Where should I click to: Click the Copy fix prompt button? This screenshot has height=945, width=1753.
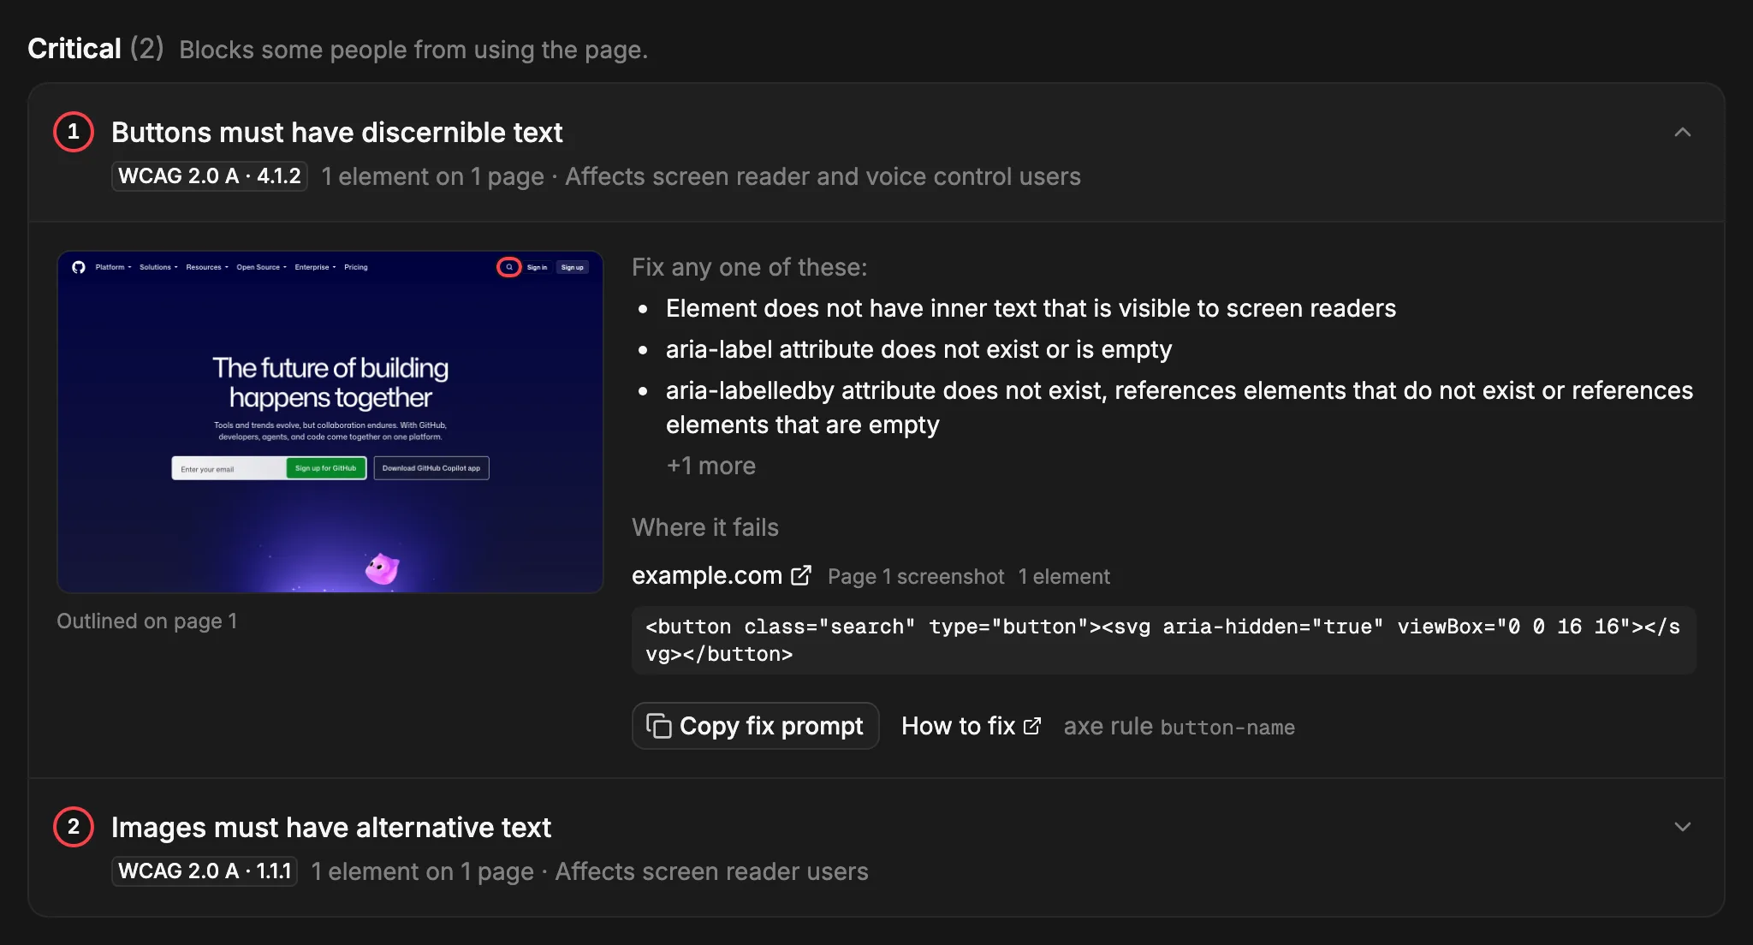click(x=756, y=726)
